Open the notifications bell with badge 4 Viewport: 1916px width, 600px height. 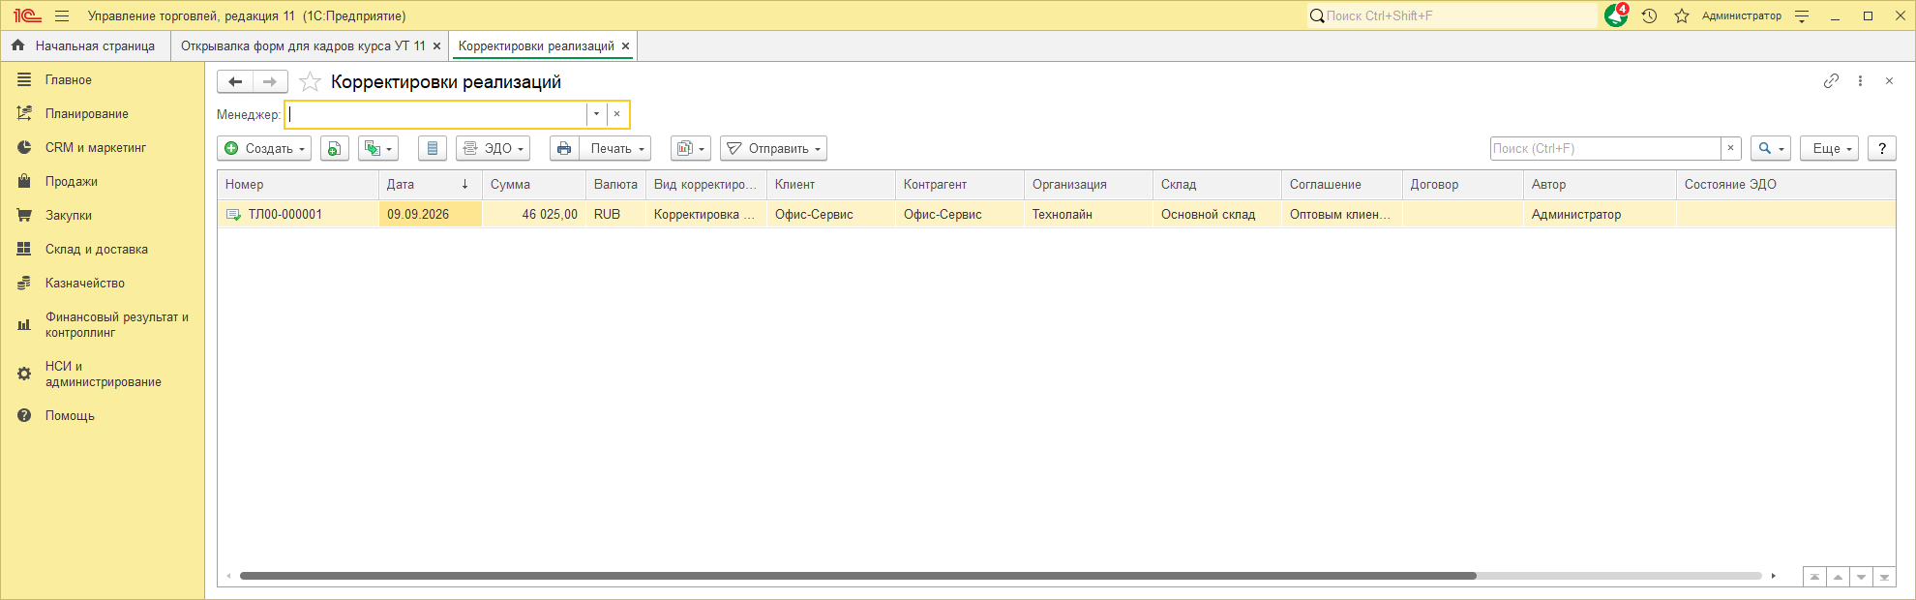click(1616, 15)
